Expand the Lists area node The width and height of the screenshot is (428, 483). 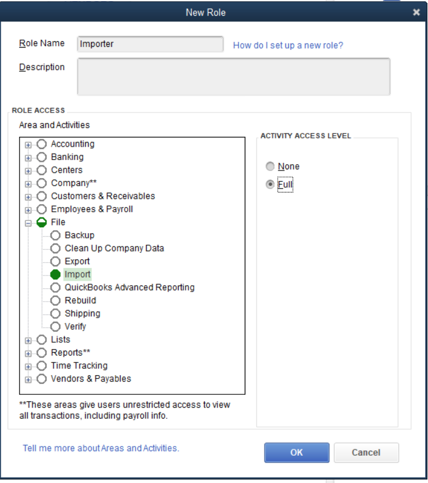coord(28,341)
